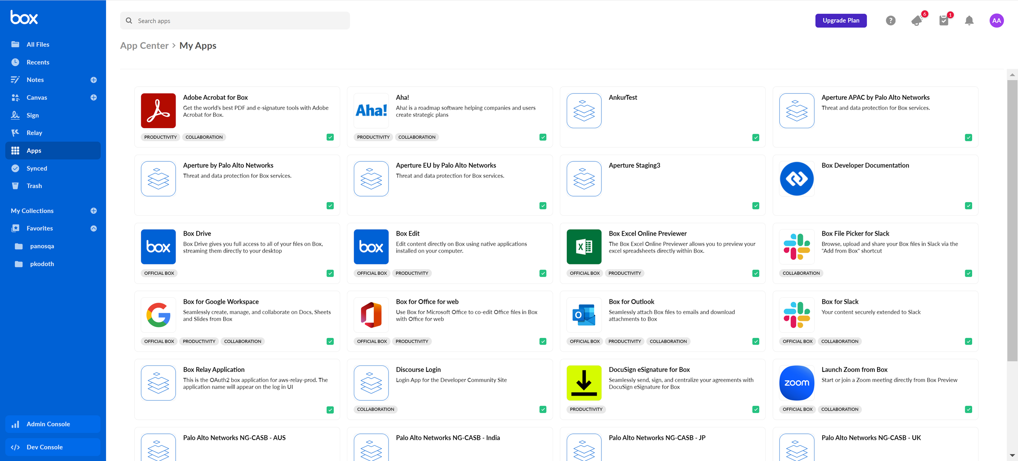Click the plus next to My Collections

click(x=94, y=211)
